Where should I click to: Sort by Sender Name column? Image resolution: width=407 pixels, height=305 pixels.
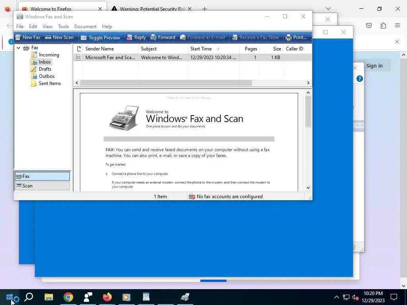pyautogui.click(x=110, y=49)
